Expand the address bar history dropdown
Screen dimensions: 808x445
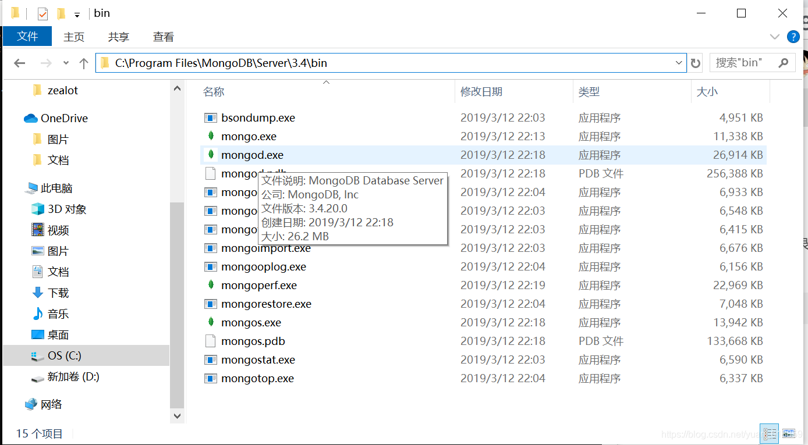click(x=679, y=63)
